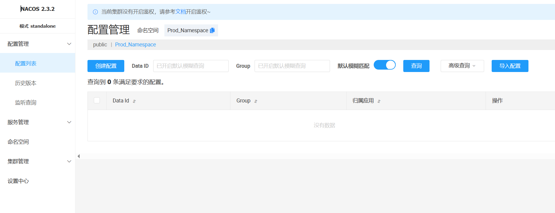Click the NACOS 2.3.2 logo title

37,9
